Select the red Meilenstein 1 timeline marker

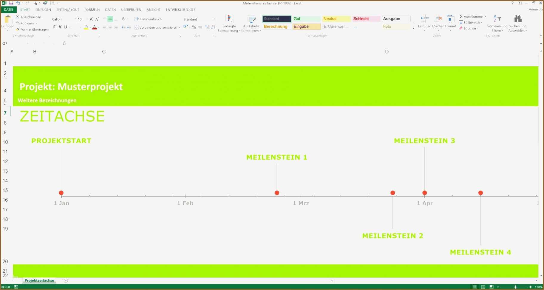tap(277, 193)
